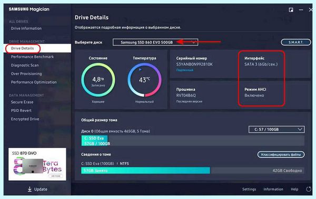Click the Режим AHCI Включено value

[254, 96]
